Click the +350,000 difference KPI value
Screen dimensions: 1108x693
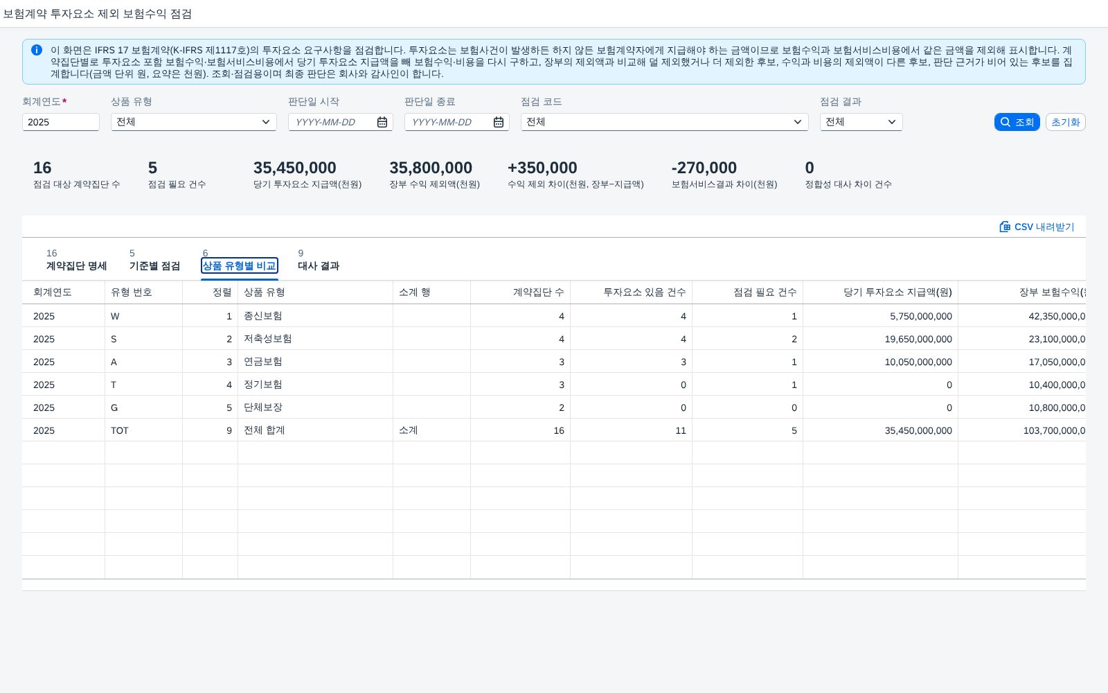pos(542,168)
